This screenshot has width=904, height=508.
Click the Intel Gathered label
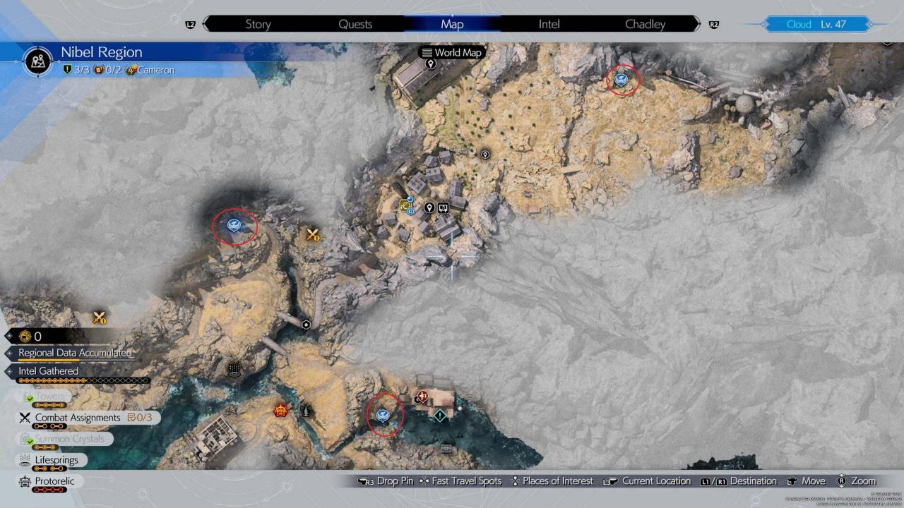pyautogui.click(x=48, y=371)
